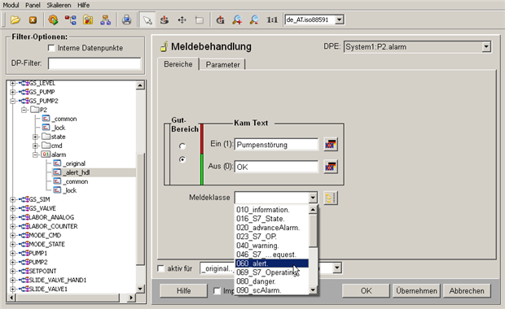Click the red rotate tool icon
Screen dimensions: 505x309
[x=165, y=20]
